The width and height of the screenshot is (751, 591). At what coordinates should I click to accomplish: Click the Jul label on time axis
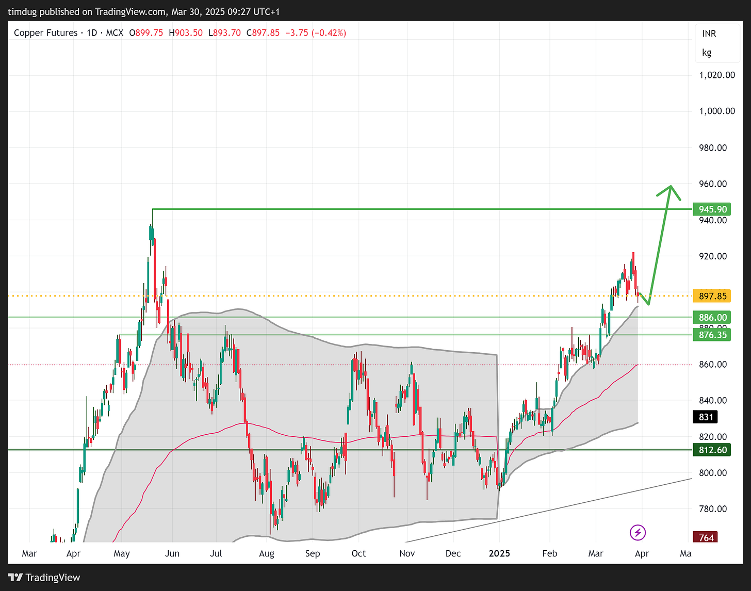click(x=216, y=554)
